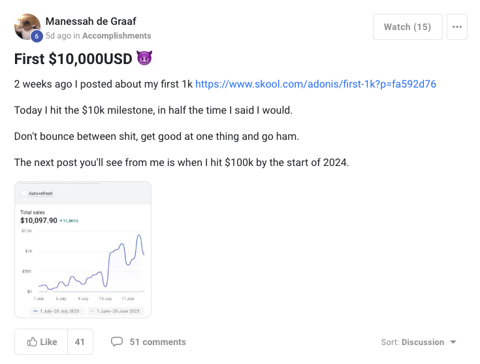The width and height of the screenshot is (480, 364).
Task: Click Manessah de Graaf's profile avatar
Action: (x=27, y=25)
